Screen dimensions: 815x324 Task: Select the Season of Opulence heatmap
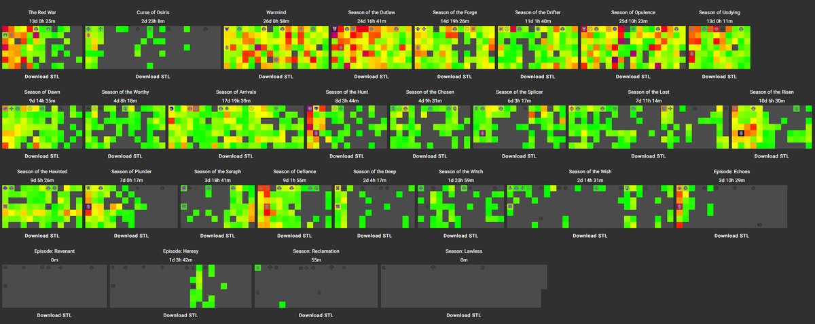pyautogui.click(x=634, y=48)
